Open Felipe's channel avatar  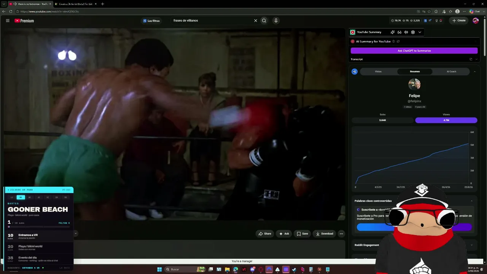click(414, 84)
